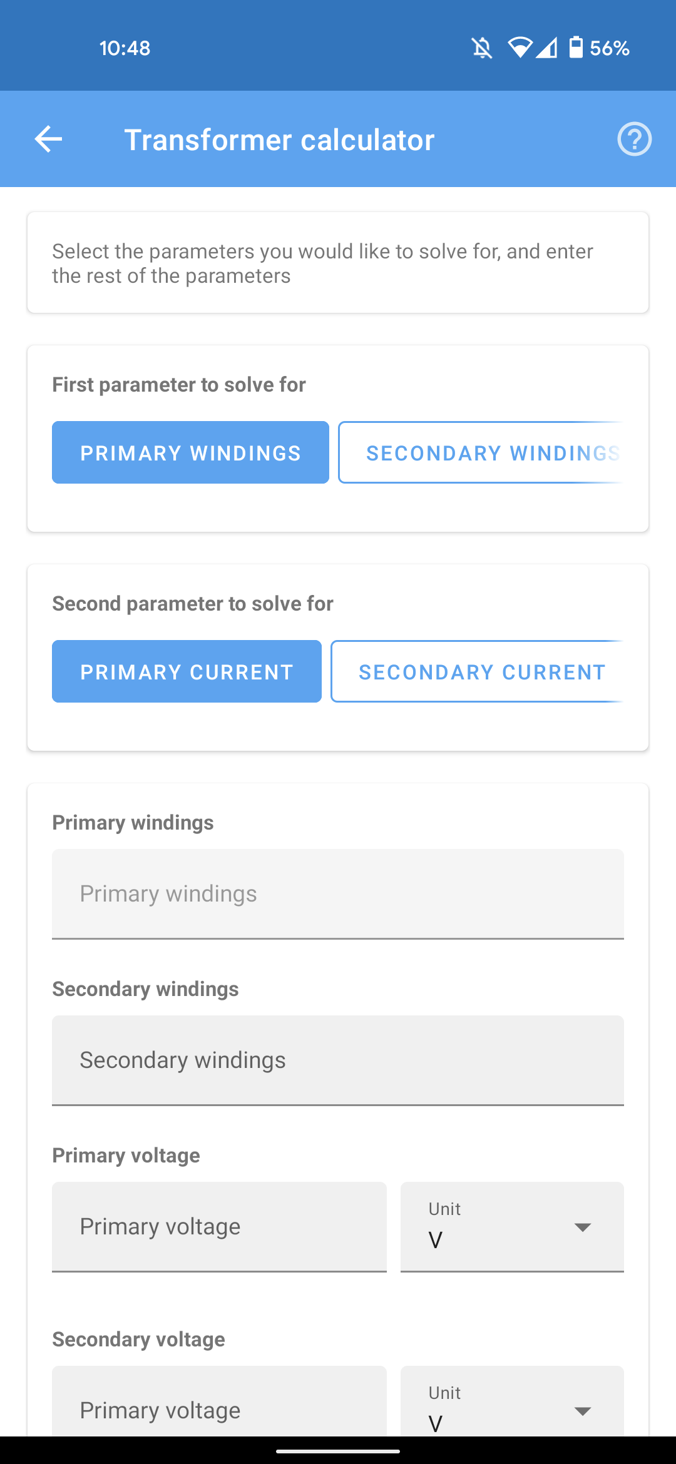Tap the muted notifications bell icon
Screen dimensions: 676x1464
482,48
